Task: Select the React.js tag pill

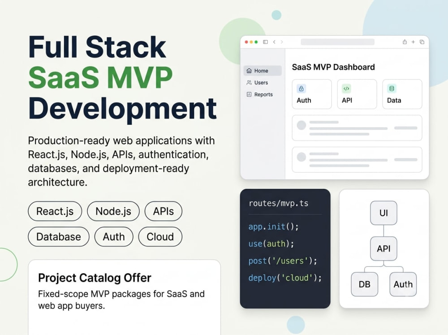Action: (55, 211)
